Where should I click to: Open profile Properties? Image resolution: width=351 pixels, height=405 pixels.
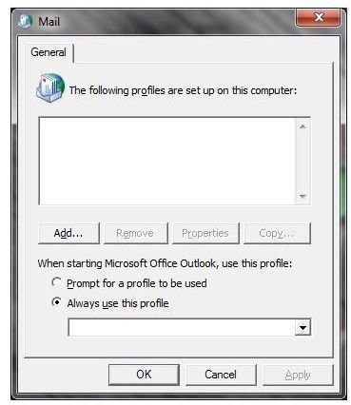pyautogui.click(x=205, y=233)
